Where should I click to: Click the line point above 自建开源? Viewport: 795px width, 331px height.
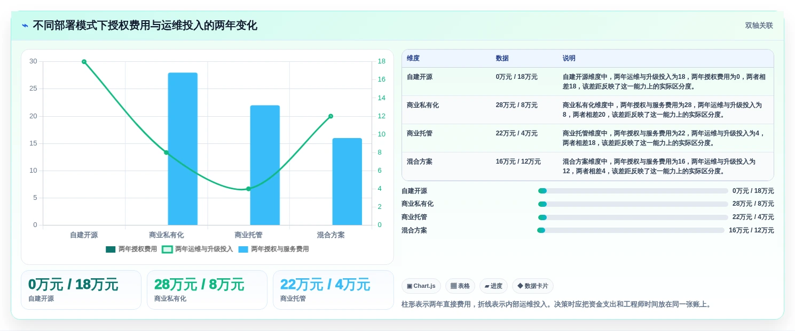(84, 62)
